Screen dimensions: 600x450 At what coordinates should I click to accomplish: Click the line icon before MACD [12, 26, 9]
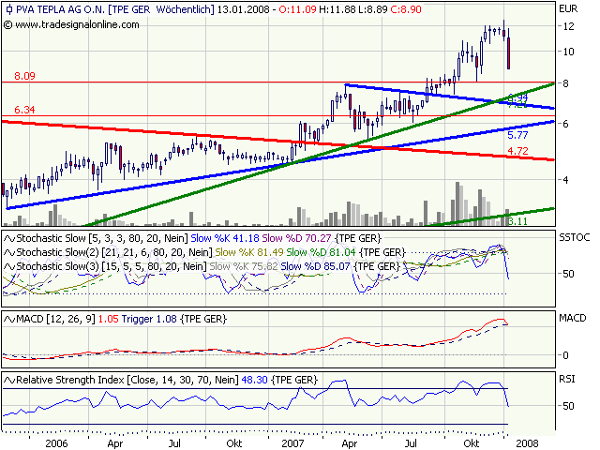point(7,320)
